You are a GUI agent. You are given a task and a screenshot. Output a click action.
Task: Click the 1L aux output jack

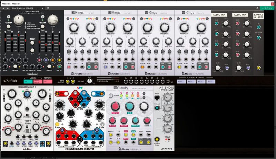[x=126, y=81]
